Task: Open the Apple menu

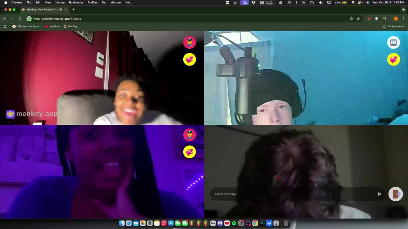Action: pyautogui.click(x=6, y=3)
